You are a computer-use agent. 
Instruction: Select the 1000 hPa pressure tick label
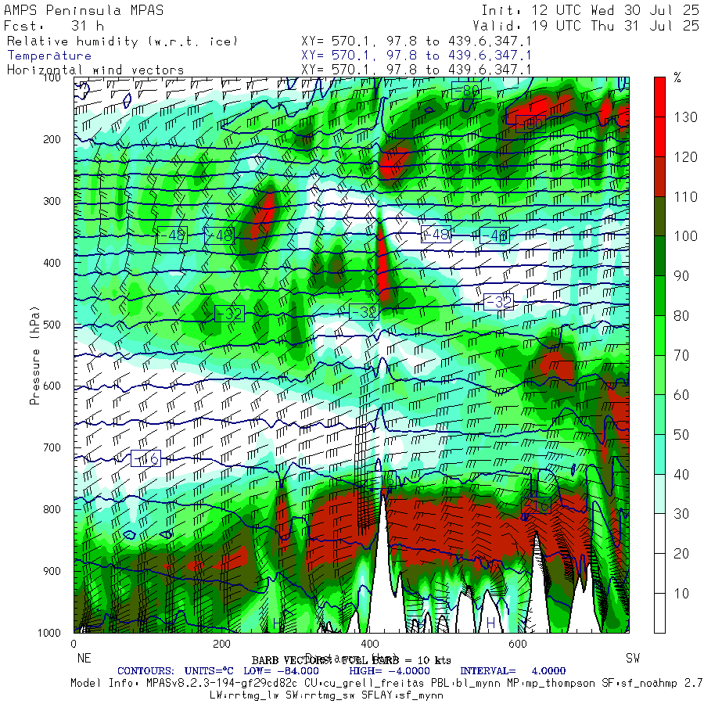pyautogui.click(x=49, y=633)
